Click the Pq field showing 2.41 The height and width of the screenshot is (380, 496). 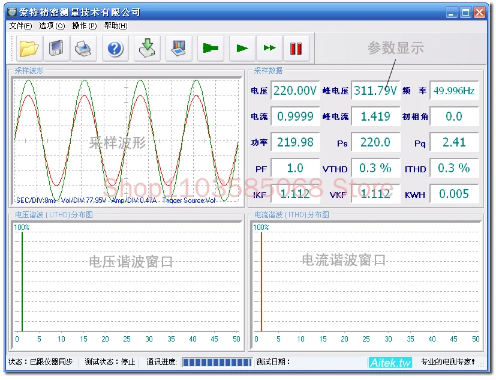(x=454, y=142)
